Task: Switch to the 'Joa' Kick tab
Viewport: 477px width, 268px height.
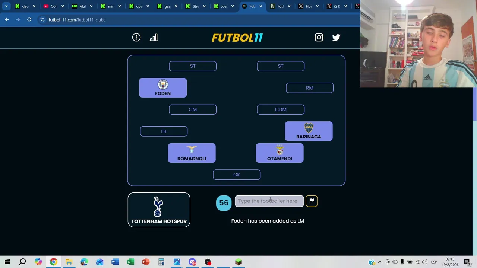Action: tap(224, 6)
